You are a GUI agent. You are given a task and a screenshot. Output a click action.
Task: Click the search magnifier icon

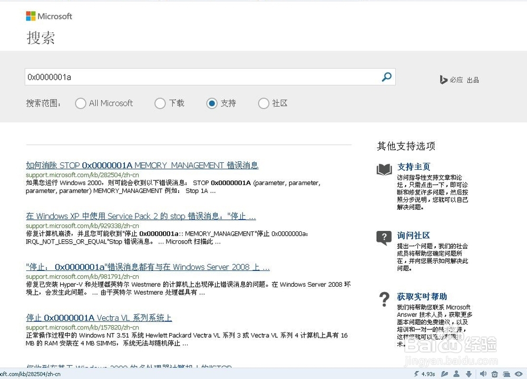pyautogui.click(x=387, y=77)
